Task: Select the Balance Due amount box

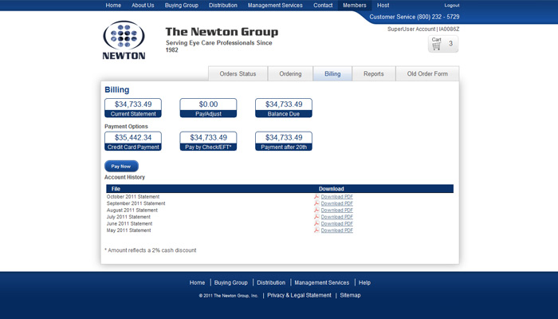Action: click(284, 108)
